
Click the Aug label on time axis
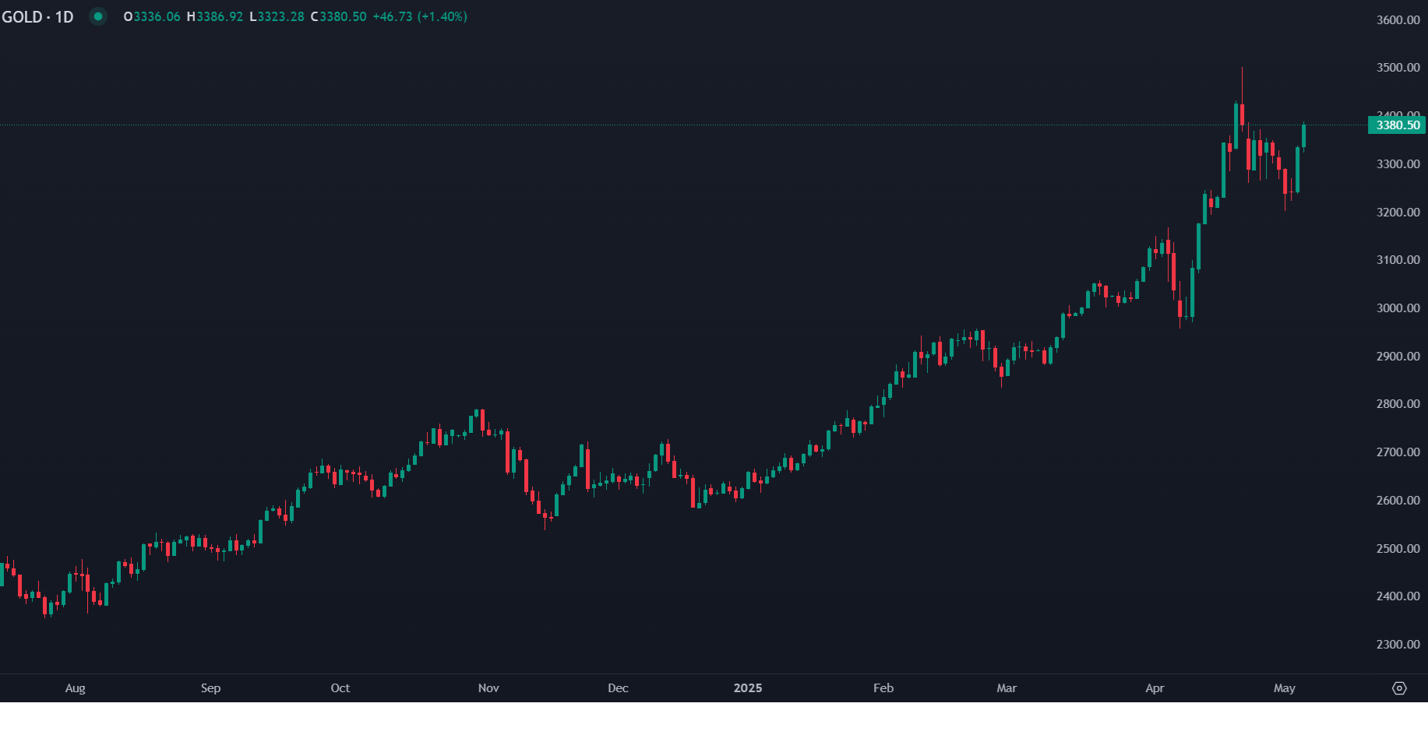pyautogui.click(x=76, y=688)
